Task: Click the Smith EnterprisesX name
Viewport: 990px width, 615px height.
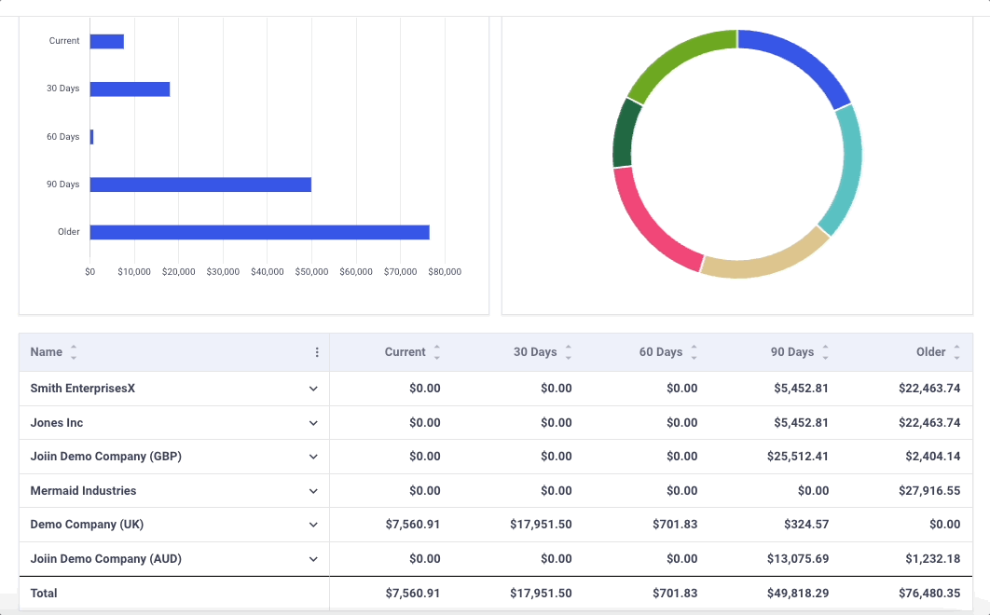Action: (x=83, y=389)
